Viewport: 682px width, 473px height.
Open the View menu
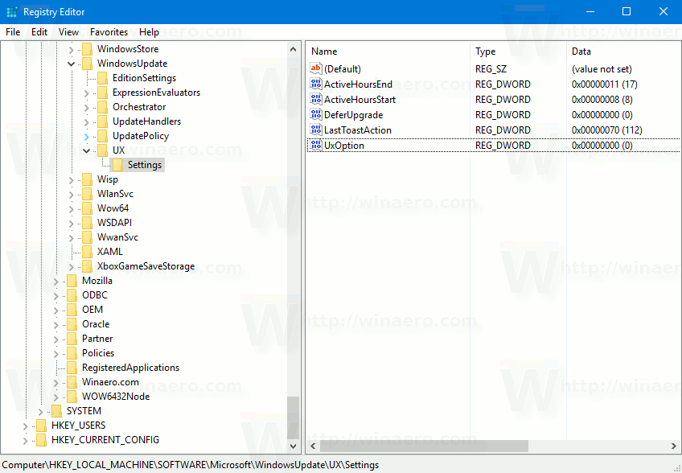[x=68, y=32]
